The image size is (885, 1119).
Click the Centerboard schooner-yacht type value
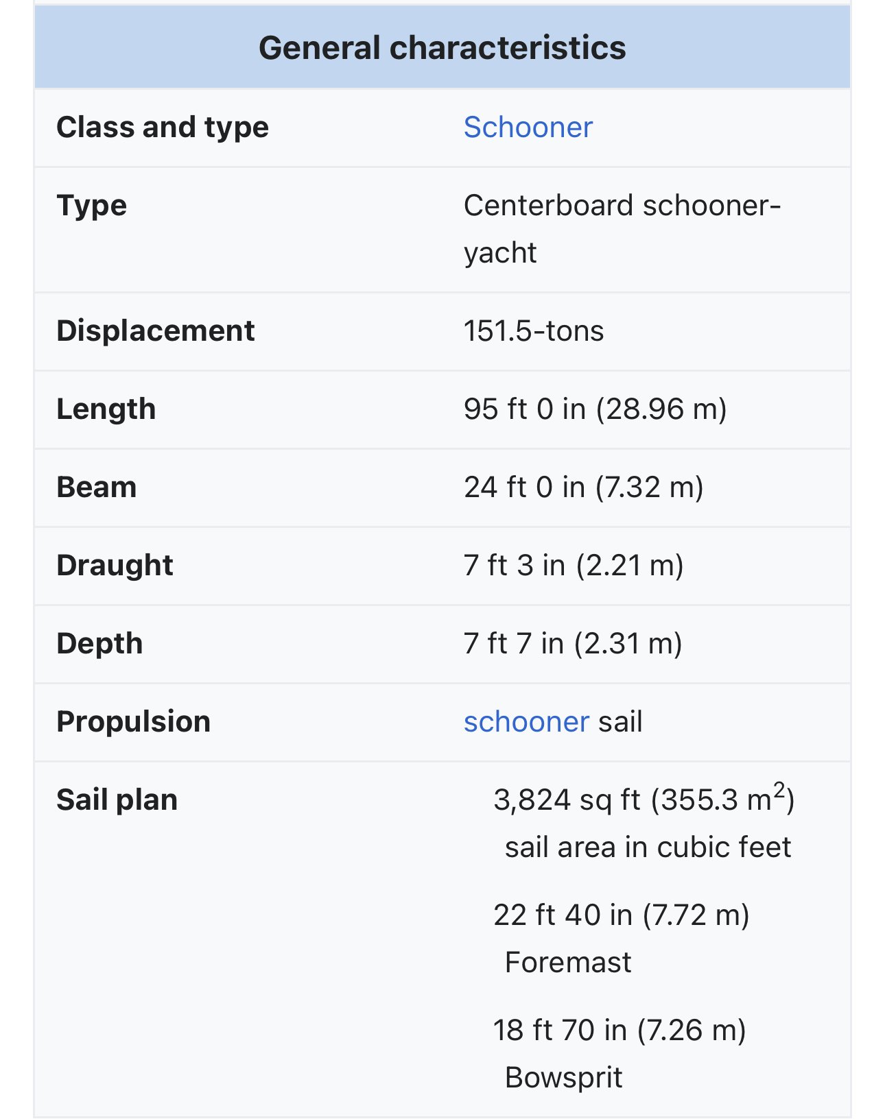coord(622,229)
